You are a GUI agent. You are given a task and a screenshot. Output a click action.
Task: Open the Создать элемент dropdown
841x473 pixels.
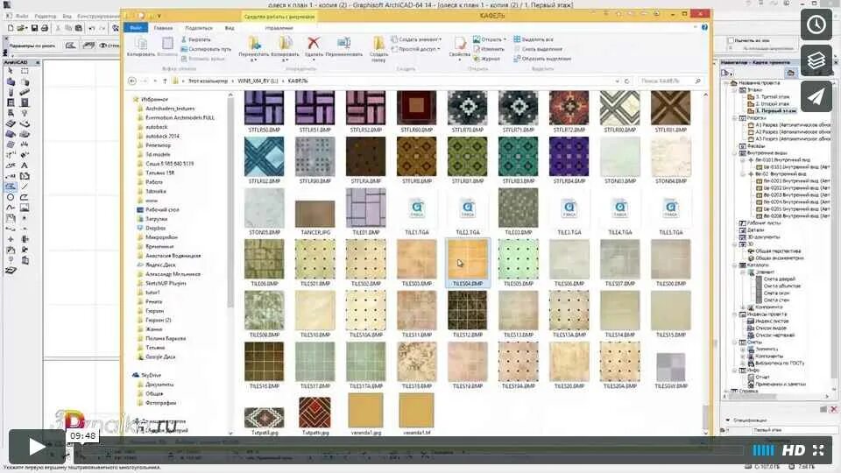click(417, 39)
